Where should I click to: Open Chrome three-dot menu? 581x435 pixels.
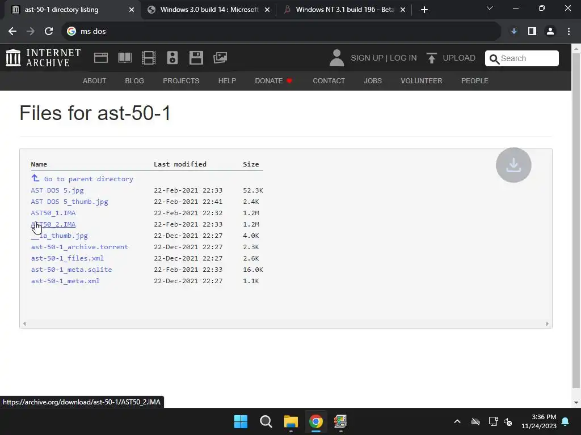[x=569, y=32]
